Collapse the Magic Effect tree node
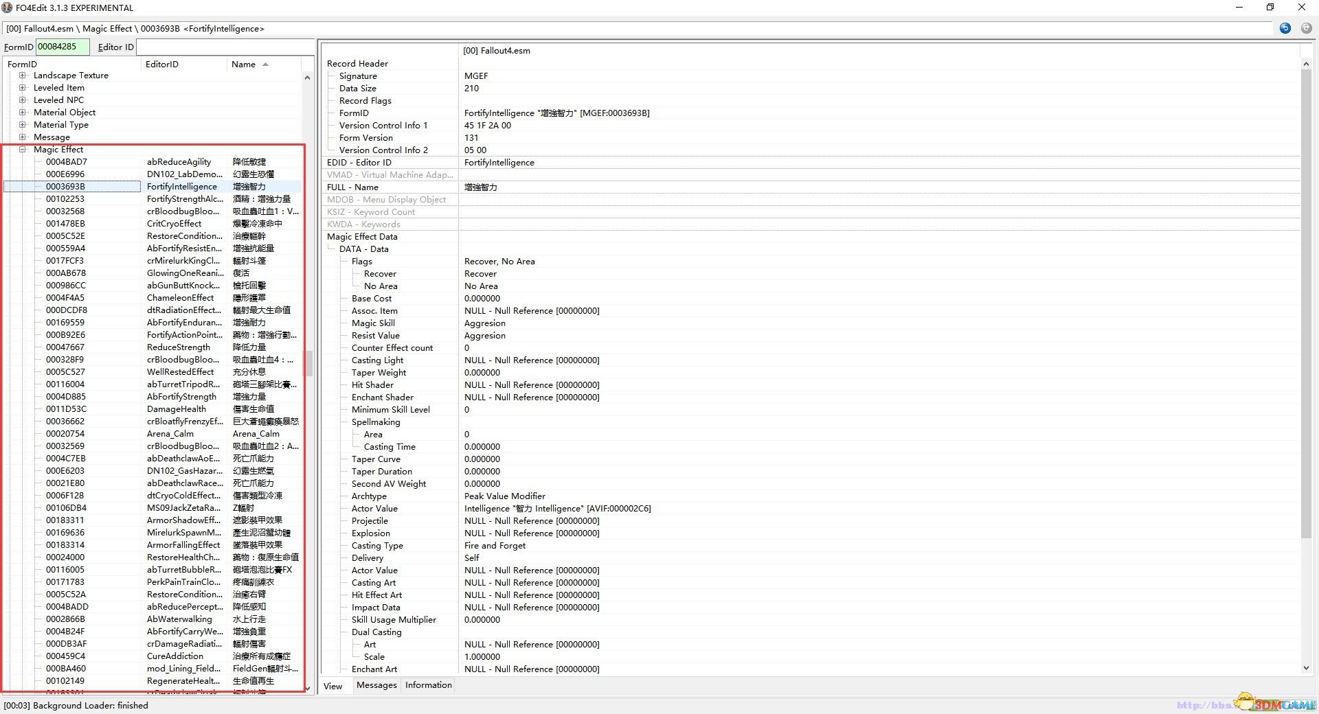Image resolution: width=1319 pixels, height=714 pixels. [x=23, y=150]
